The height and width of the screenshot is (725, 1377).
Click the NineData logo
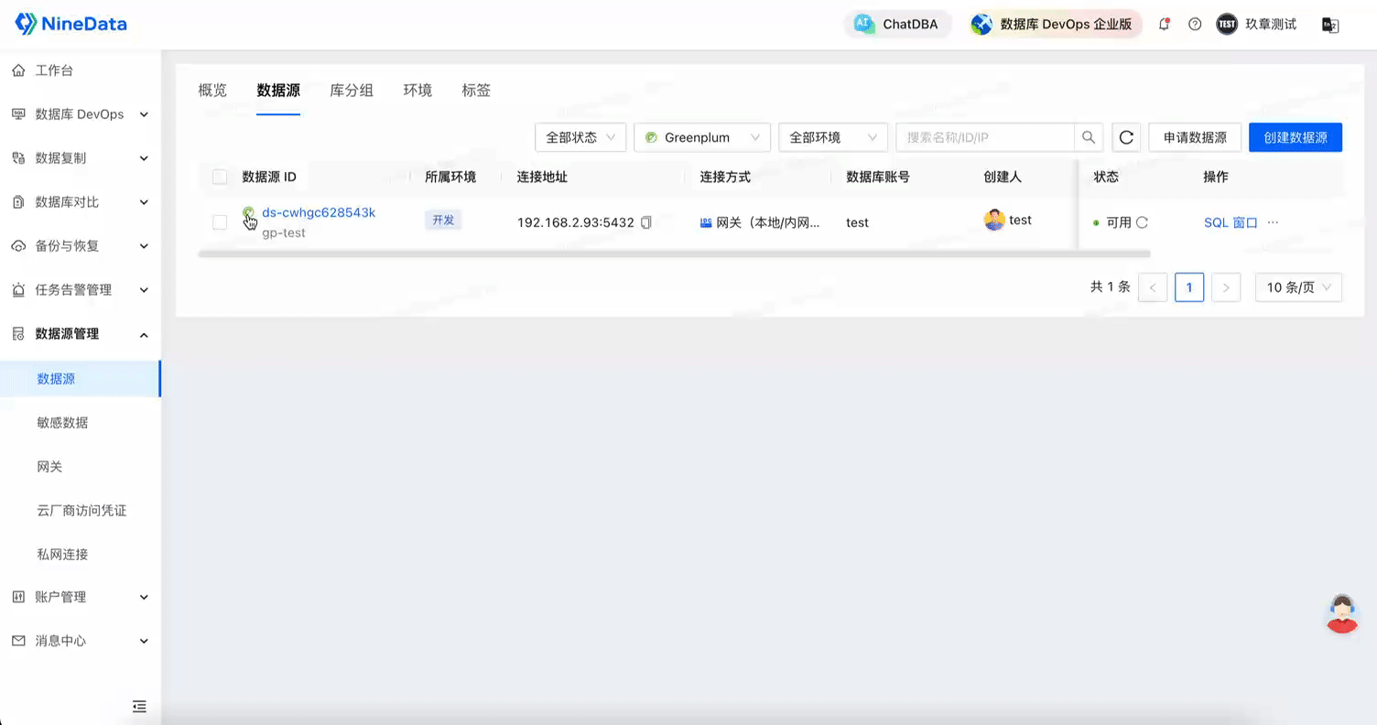[x=71, y=25]
